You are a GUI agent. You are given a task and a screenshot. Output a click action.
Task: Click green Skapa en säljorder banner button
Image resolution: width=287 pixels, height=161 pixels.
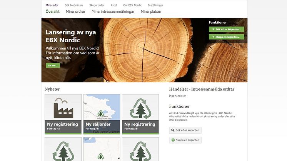(x=226, y=37)
